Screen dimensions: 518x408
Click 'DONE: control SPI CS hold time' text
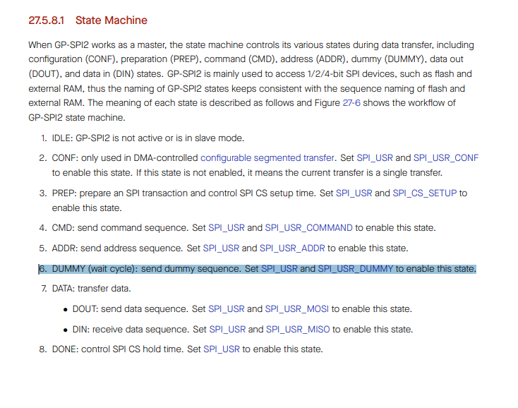point(117,349)
